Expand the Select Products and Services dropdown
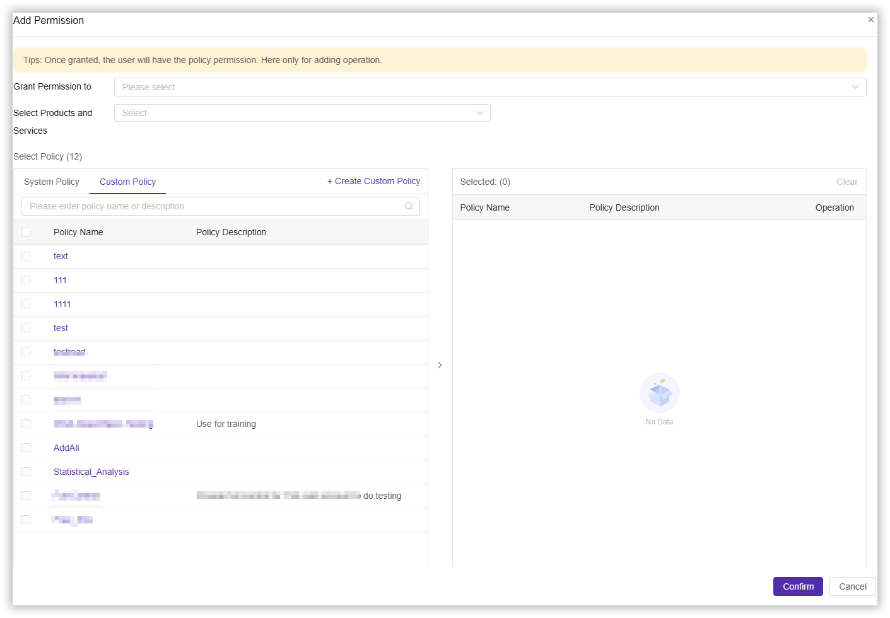Viewport: 890px width, 618px height. [302, 113]
